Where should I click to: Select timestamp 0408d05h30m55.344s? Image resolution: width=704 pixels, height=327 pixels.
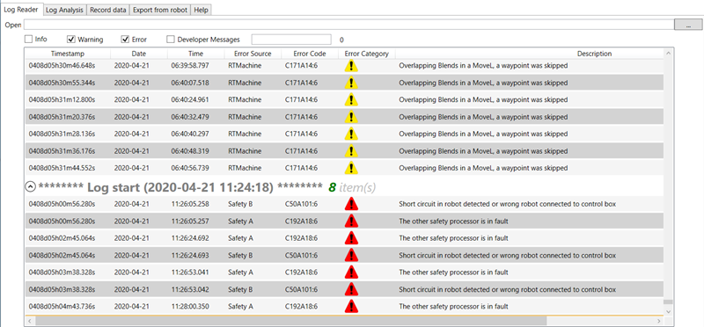[x=62, y=83]
